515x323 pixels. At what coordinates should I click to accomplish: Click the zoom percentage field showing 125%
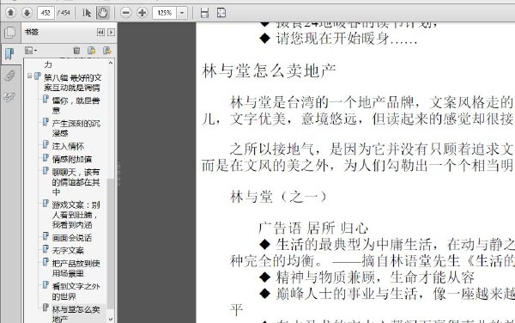click(x=165, y=13)
